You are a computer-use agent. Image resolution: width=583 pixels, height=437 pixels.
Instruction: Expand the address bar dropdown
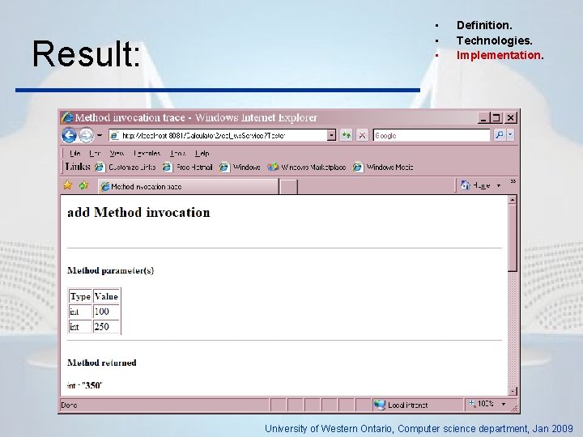pos(331,136)
